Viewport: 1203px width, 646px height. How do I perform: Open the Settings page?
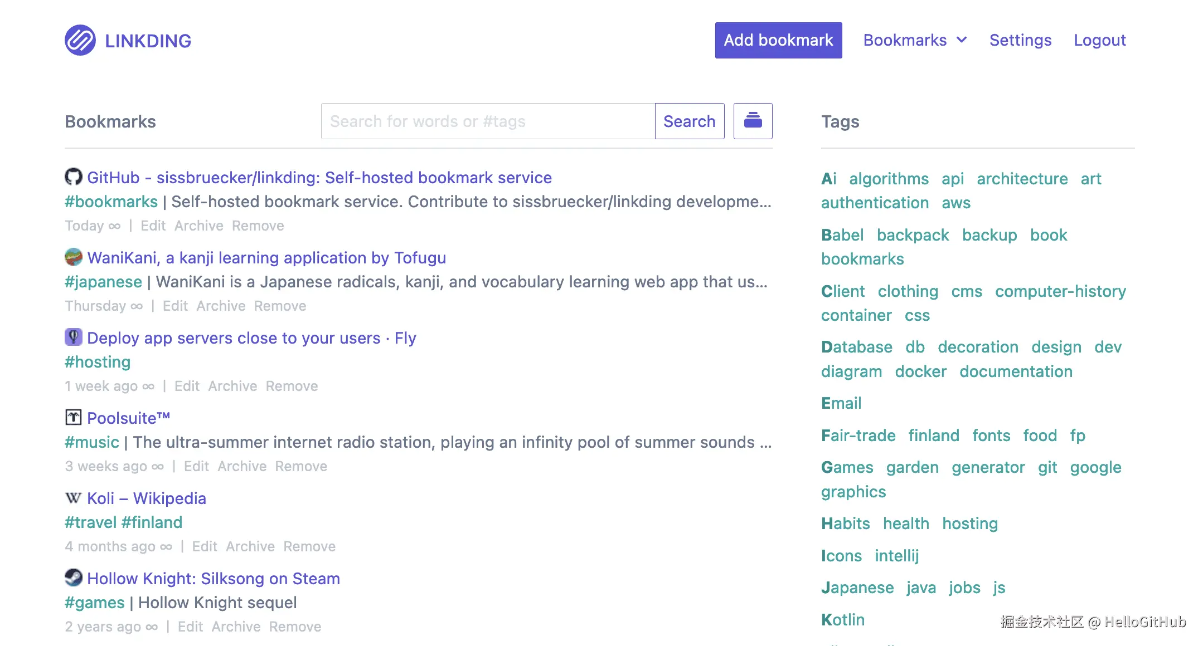click(1020, 40)
